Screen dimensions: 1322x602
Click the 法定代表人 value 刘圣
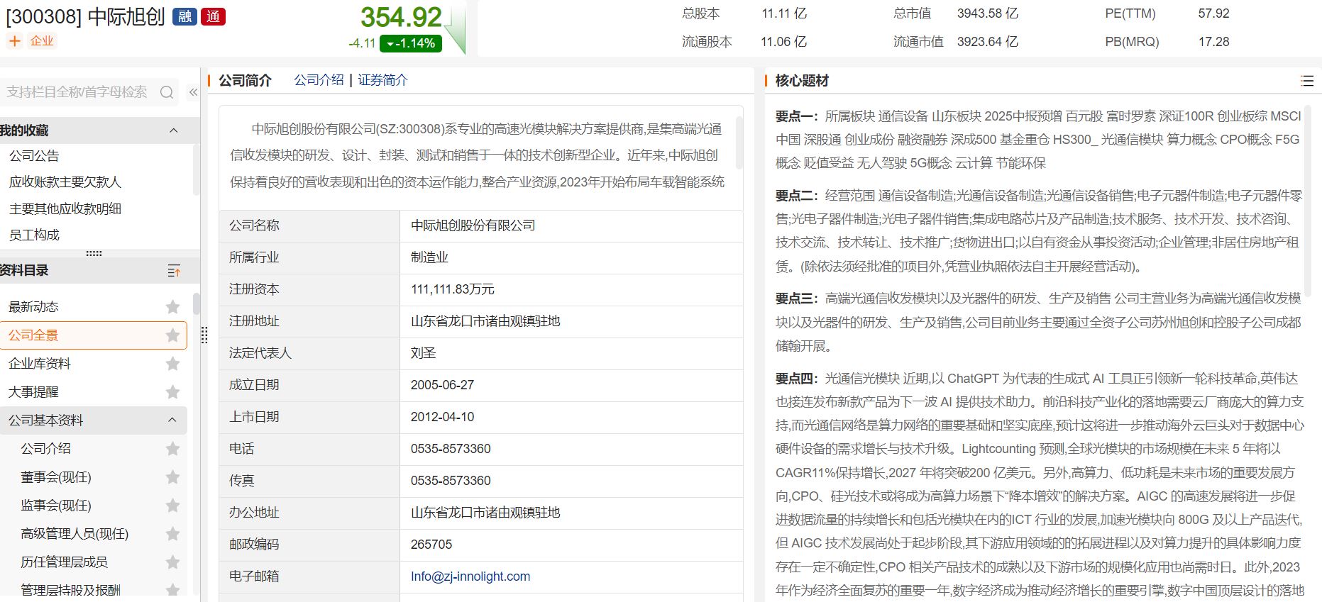pyautogui.click(x=423, y=353)
